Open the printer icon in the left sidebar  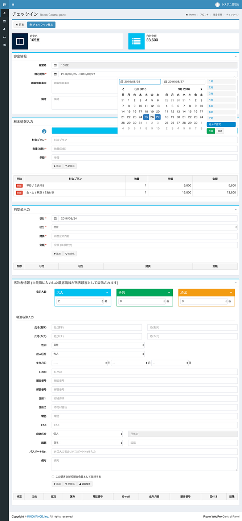pos(4,37)
